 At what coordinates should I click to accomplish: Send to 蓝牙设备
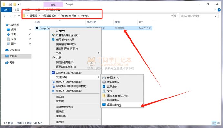[x=122, y=87]
